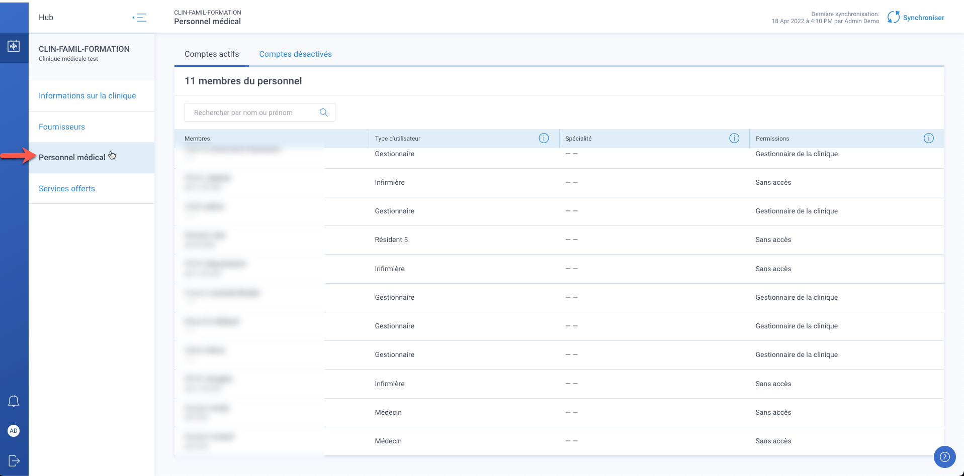Open the clinic module icon in left rail
The image size is (964, 476).
[x=14, y=46]
